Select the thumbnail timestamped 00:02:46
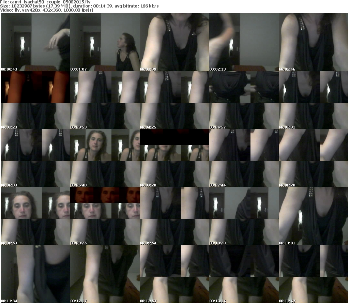The image size is (349, 303). click(314, 42)
